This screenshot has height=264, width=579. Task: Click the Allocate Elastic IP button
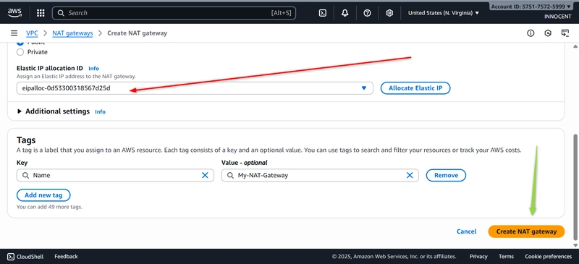[x=415, y=88]
